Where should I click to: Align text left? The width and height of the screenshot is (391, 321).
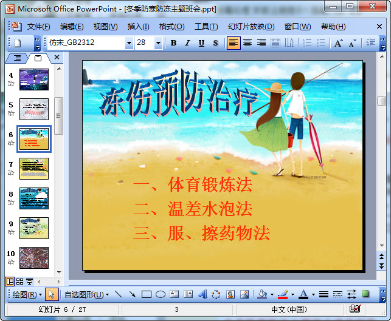234,43
